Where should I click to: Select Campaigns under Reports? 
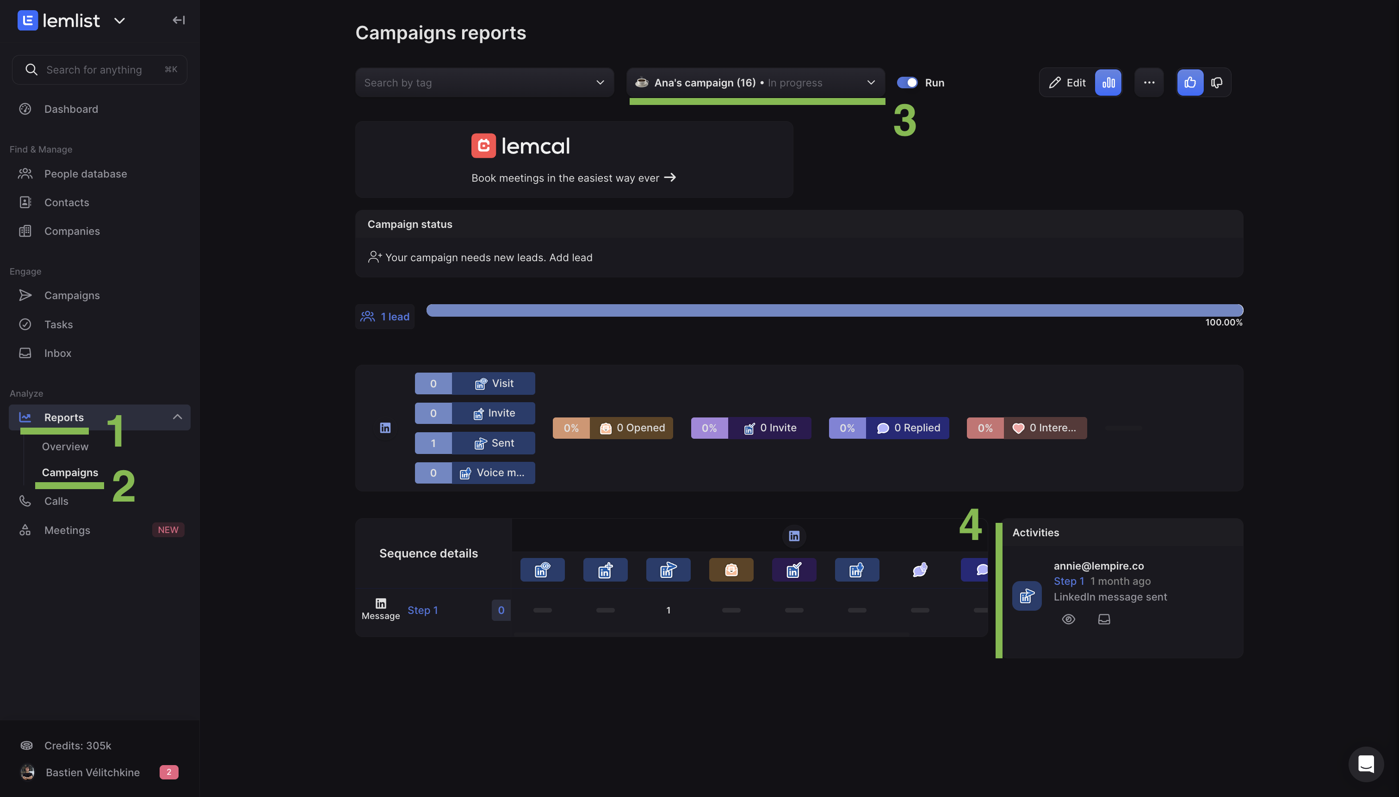tap(70, 472)
